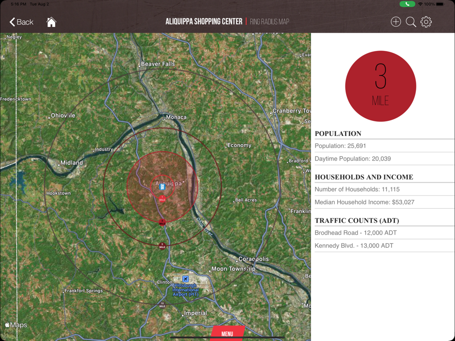Tap the Frankfort Springs map label

coord(84,291)
